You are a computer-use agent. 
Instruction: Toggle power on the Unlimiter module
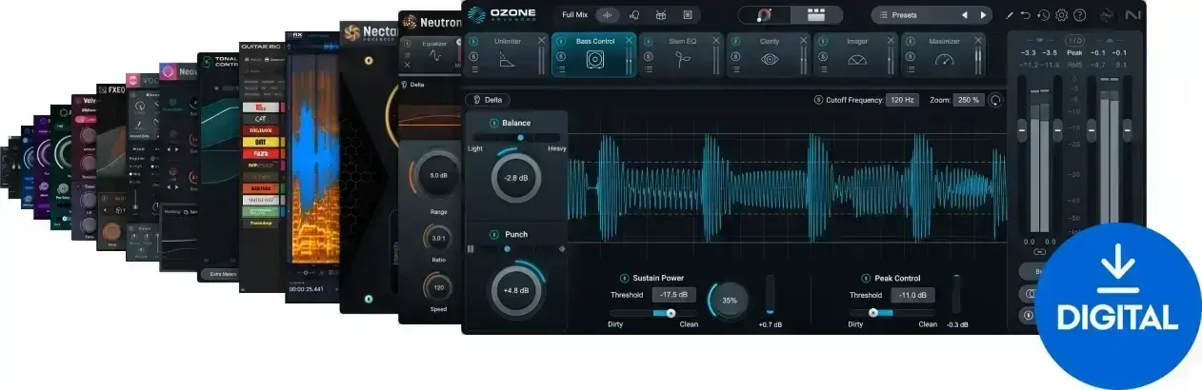coord(473,42)
